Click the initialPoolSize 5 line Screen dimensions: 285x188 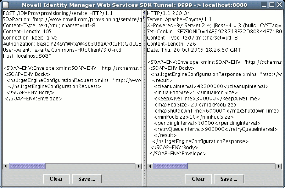196,93
